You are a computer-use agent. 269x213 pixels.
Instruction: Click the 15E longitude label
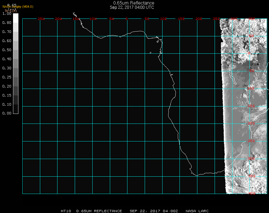[x=182, y=19]
